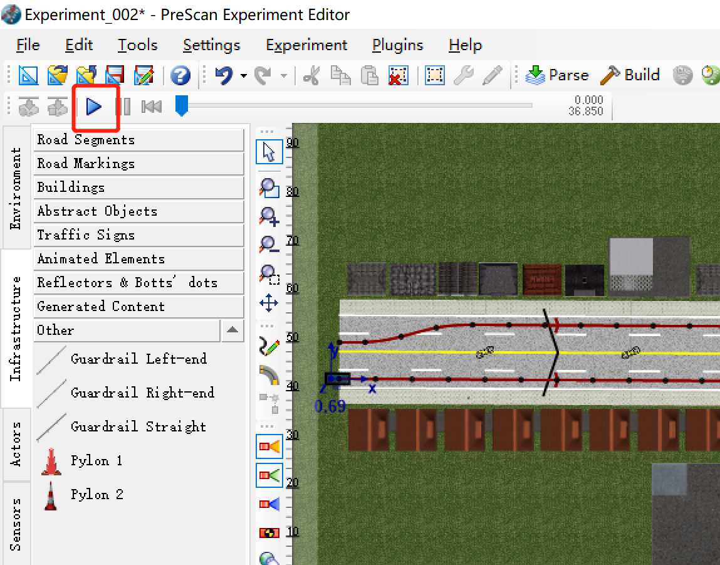Expand the Abstract Objects category

pos(138,212)
